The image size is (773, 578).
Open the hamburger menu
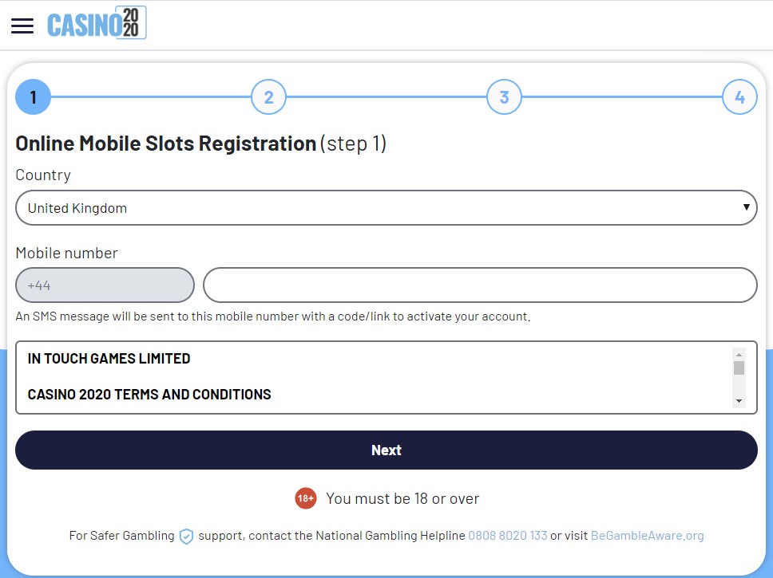pyautogui.click(x=22, y=26)
